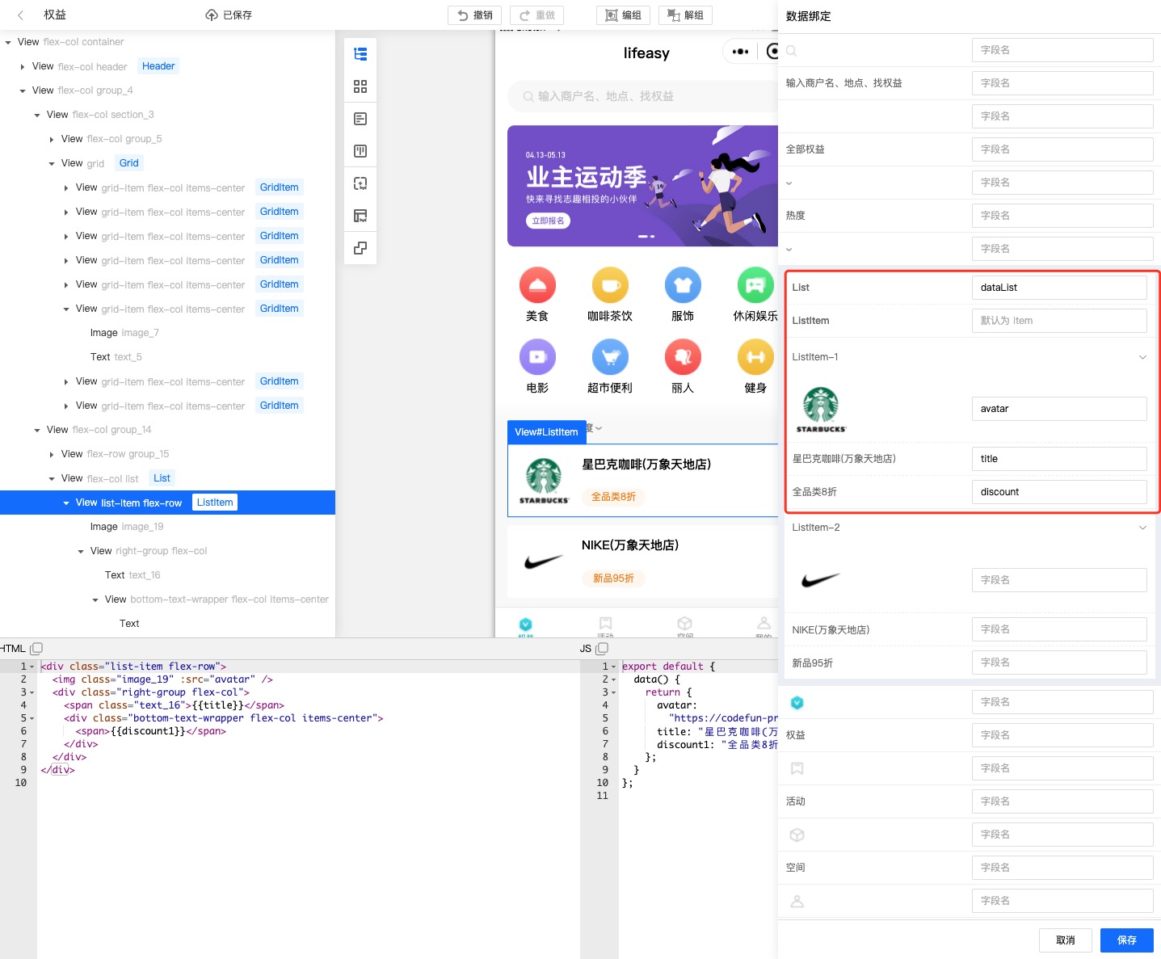Click the cloud saved icon 已保存

point(212,15)
